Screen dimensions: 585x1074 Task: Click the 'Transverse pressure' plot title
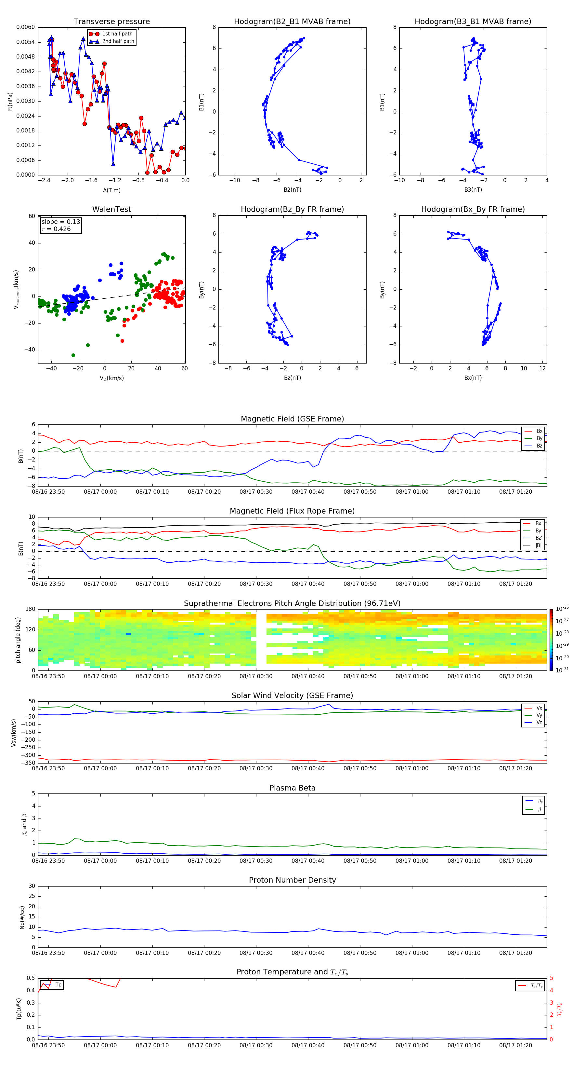(x=111, y=22)
